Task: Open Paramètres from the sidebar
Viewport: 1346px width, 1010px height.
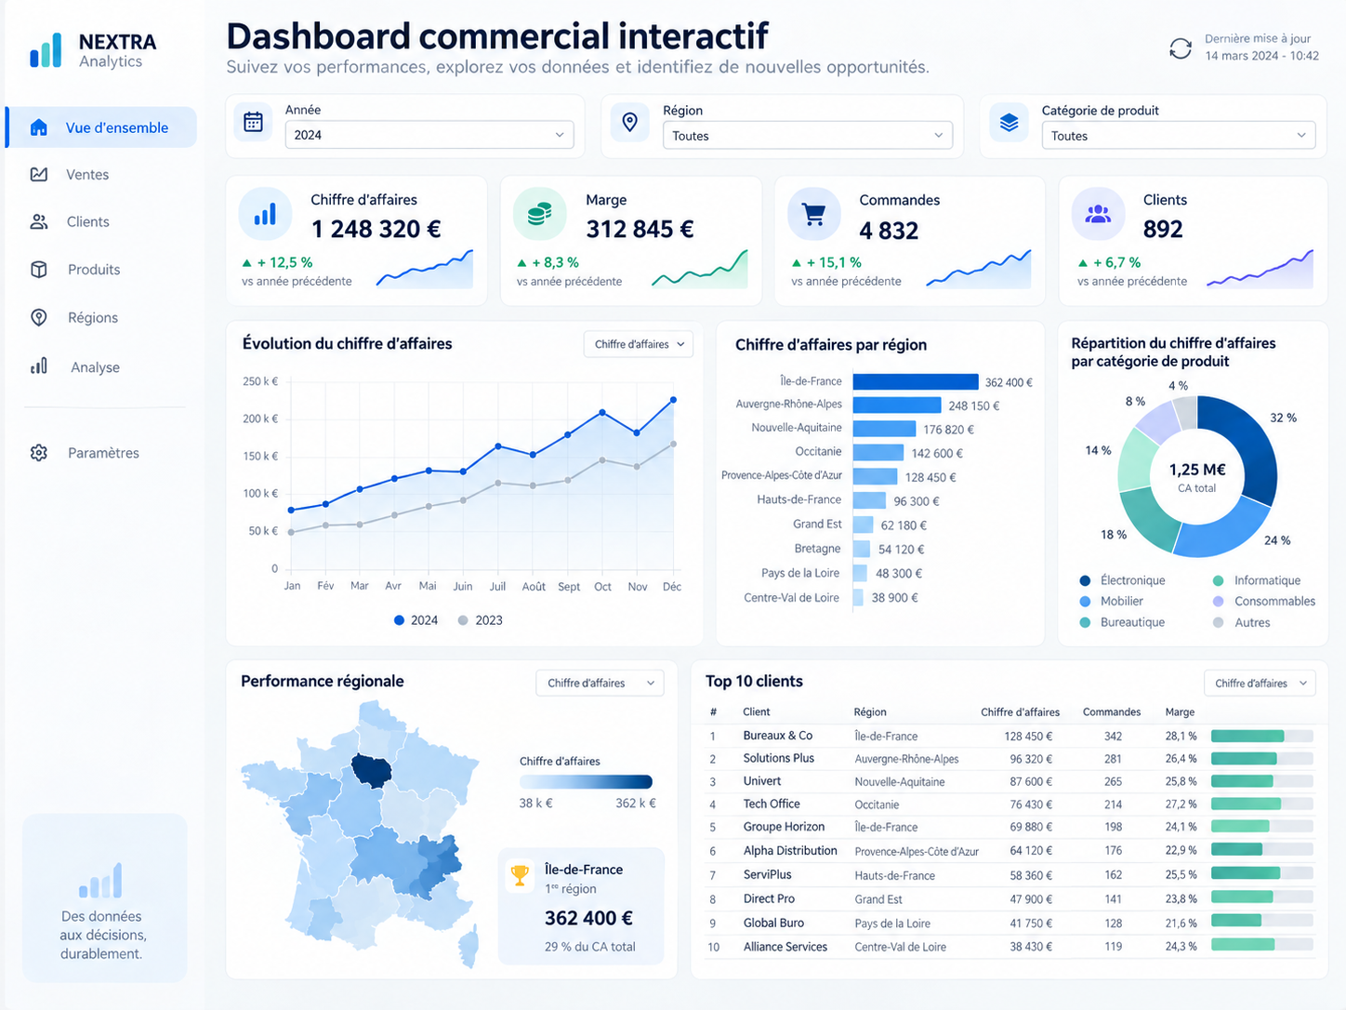Action: (x=100, y=453)
